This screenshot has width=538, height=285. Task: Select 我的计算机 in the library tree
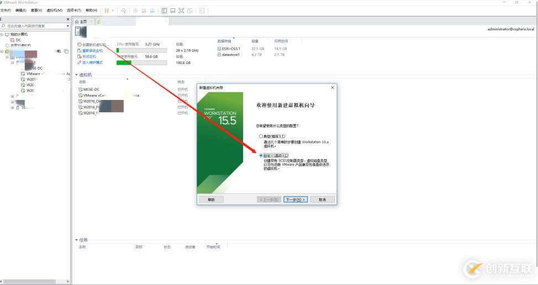(19, 34)
